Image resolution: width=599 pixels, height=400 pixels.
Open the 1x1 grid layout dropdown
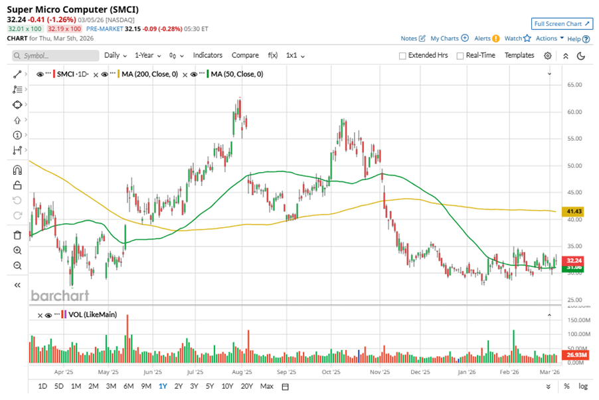[296, 55]
